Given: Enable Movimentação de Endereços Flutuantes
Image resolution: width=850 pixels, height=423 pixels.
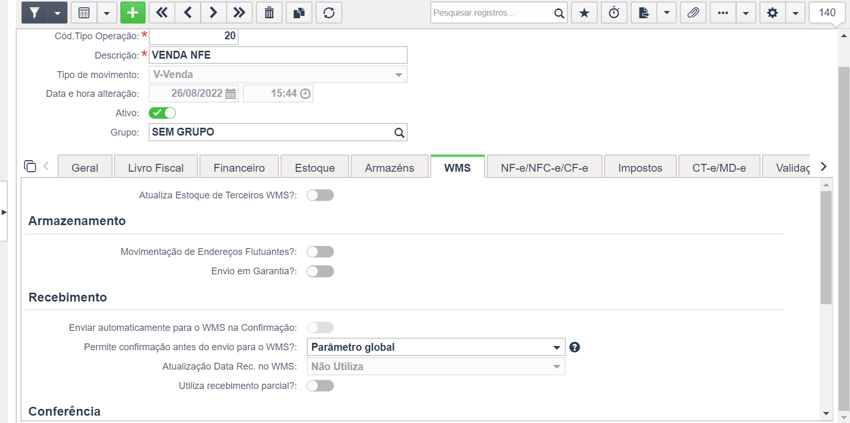Looking at the screenshot, I should coord(320,252).
